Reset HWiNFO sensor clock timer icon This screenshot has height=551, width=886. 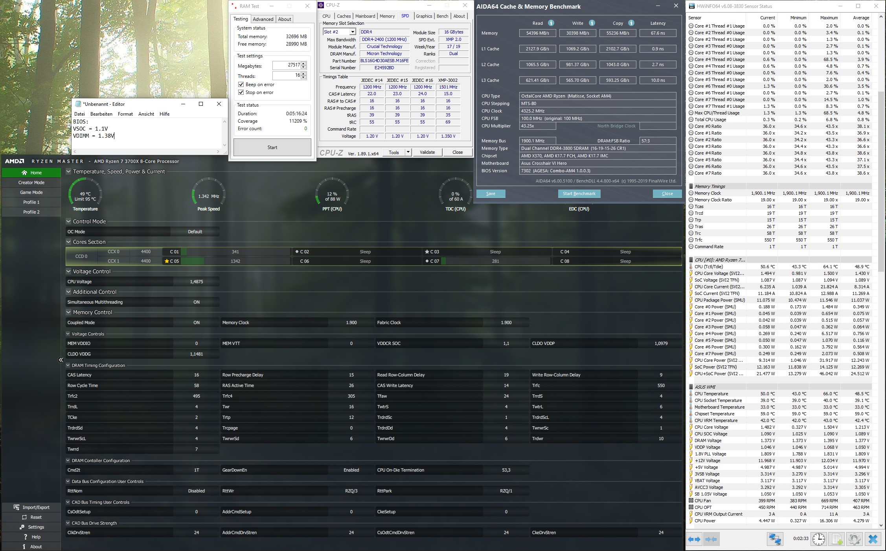click(819, 539)
